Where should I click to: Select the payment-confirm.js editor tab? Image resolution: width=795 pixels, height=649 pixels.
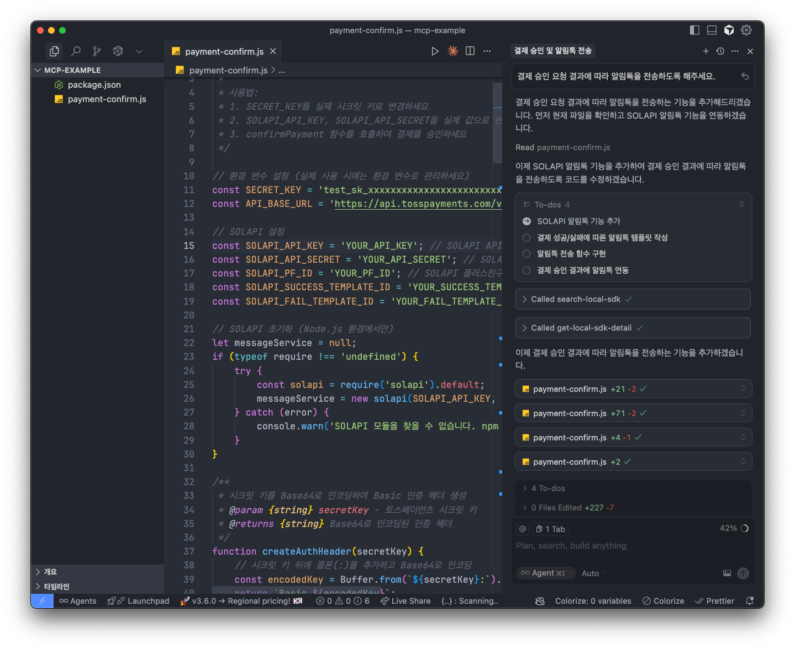(224, 51)
